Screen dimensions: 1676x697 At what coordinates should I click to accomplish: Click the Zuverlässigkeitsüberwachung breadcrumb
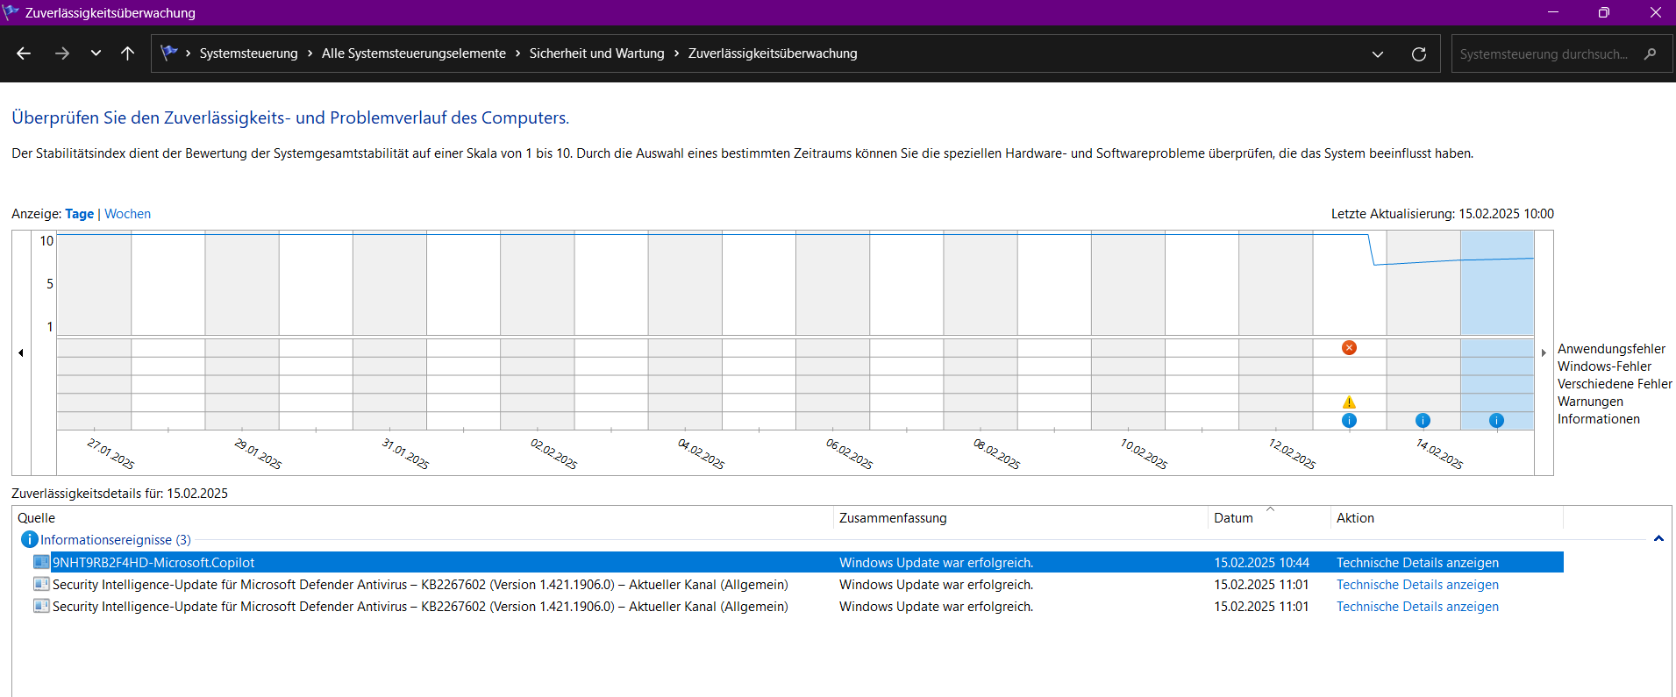point(773,53)
